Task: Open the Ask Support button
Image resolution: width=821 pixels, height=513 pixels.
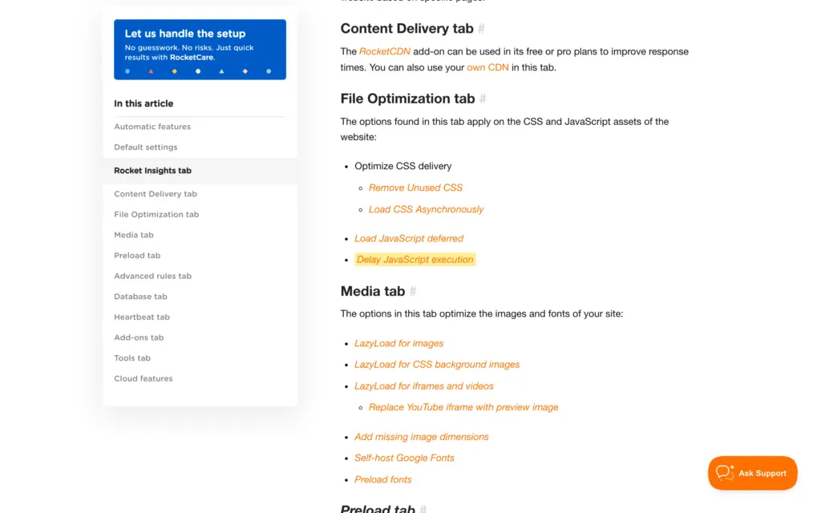Action: pos(752,473)
